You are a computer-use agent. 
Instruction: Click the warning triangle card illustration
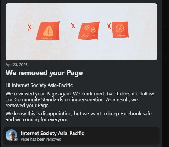48,31
